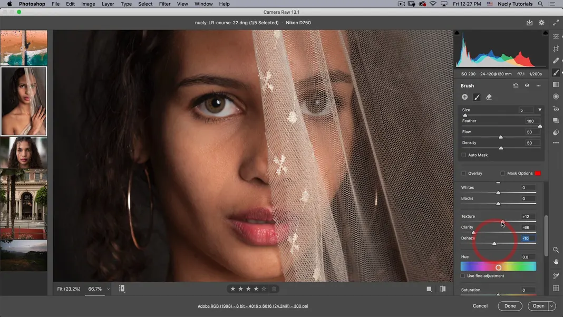The width and height of the screenshot is (563, 317).
Task: Toggle highlight clipping warning in histogram
Action: pos(546,33)
